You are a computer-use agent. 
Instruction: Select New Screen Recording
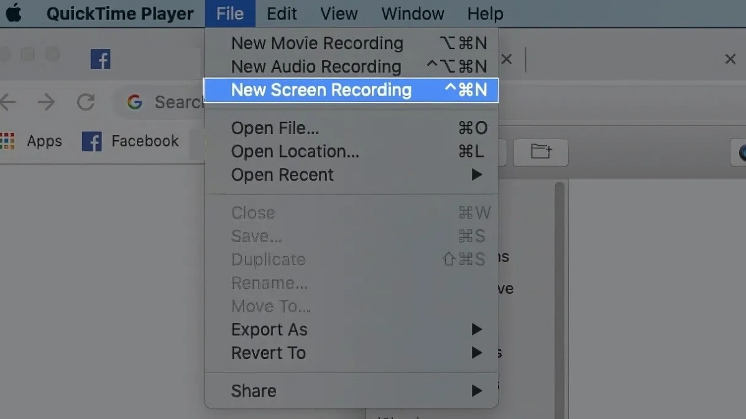[x=351, y=90]
